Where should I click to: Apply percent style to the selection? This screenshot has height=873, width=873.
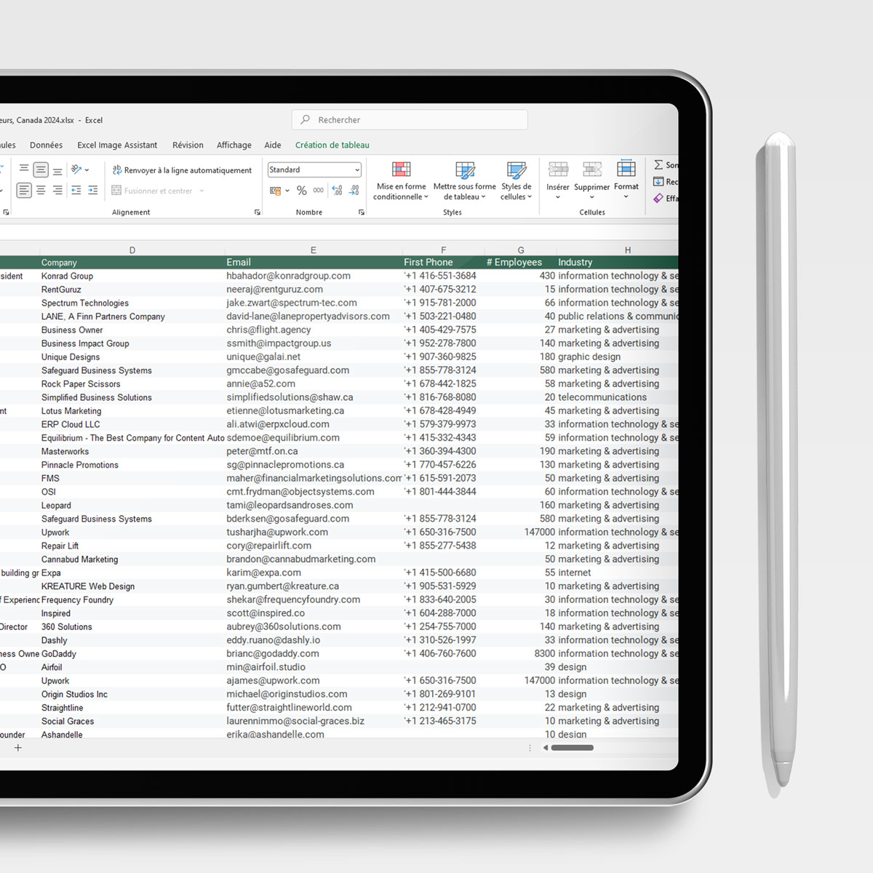301,191
